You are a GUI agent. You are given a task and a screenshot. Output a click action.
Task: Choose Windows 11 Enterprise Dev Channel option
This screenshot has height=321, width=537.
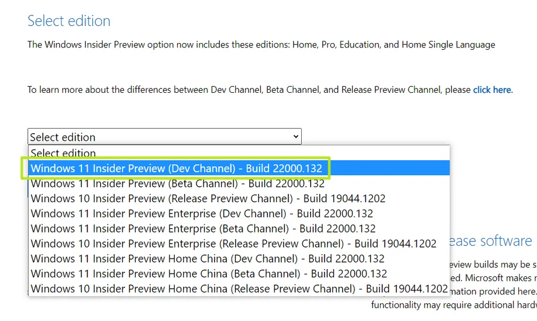click(239, 213)
